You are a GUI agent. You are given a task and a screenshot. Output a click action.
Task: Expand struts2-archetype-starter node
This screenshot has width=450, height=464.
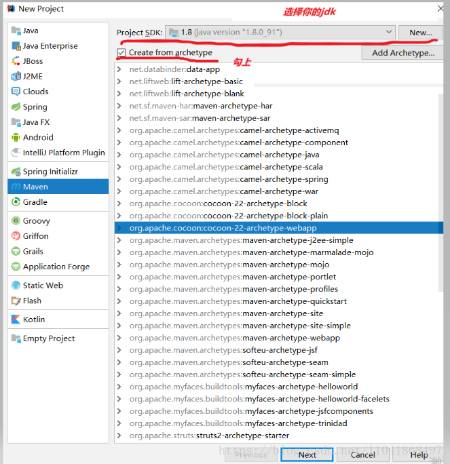(119, 436)
